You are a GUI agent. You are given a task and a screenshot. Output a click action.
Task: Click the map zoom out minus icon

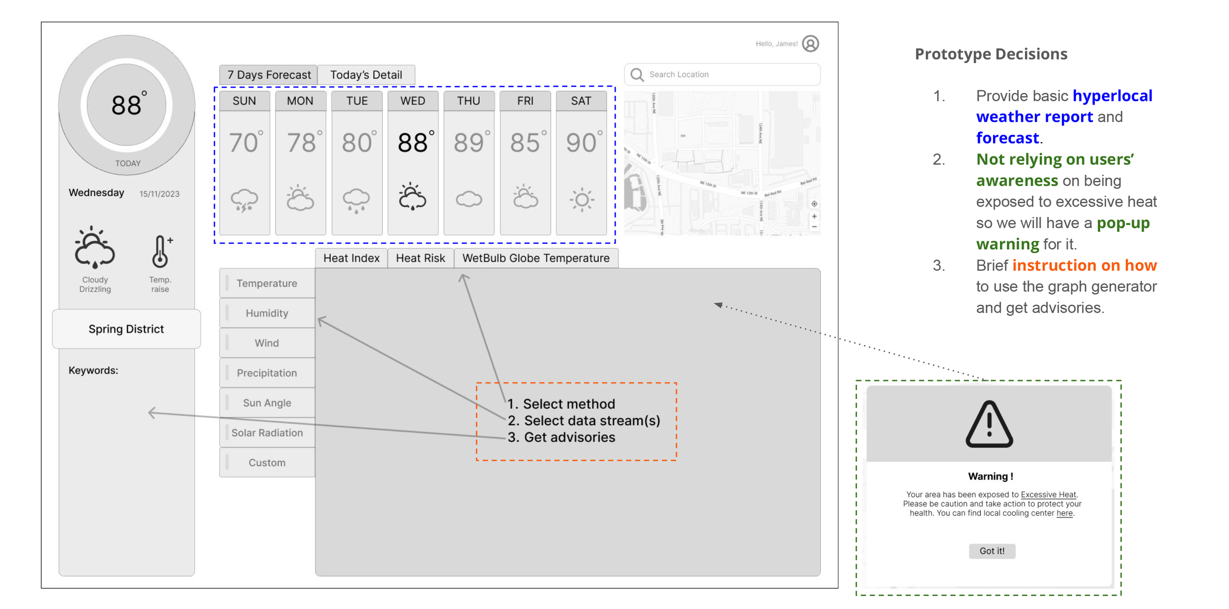click(814, 227)
